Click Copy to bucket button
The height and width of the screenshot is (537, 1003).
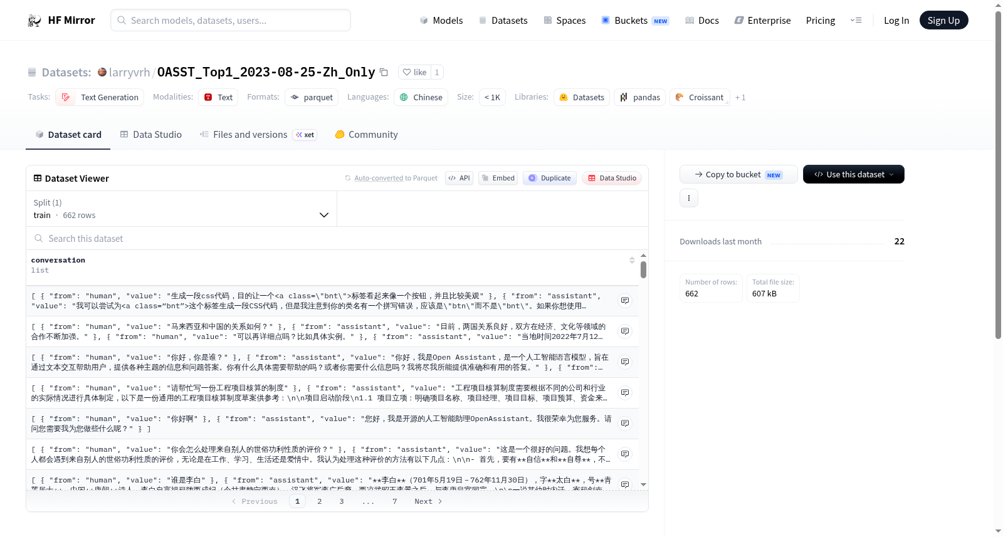(738, 174)
